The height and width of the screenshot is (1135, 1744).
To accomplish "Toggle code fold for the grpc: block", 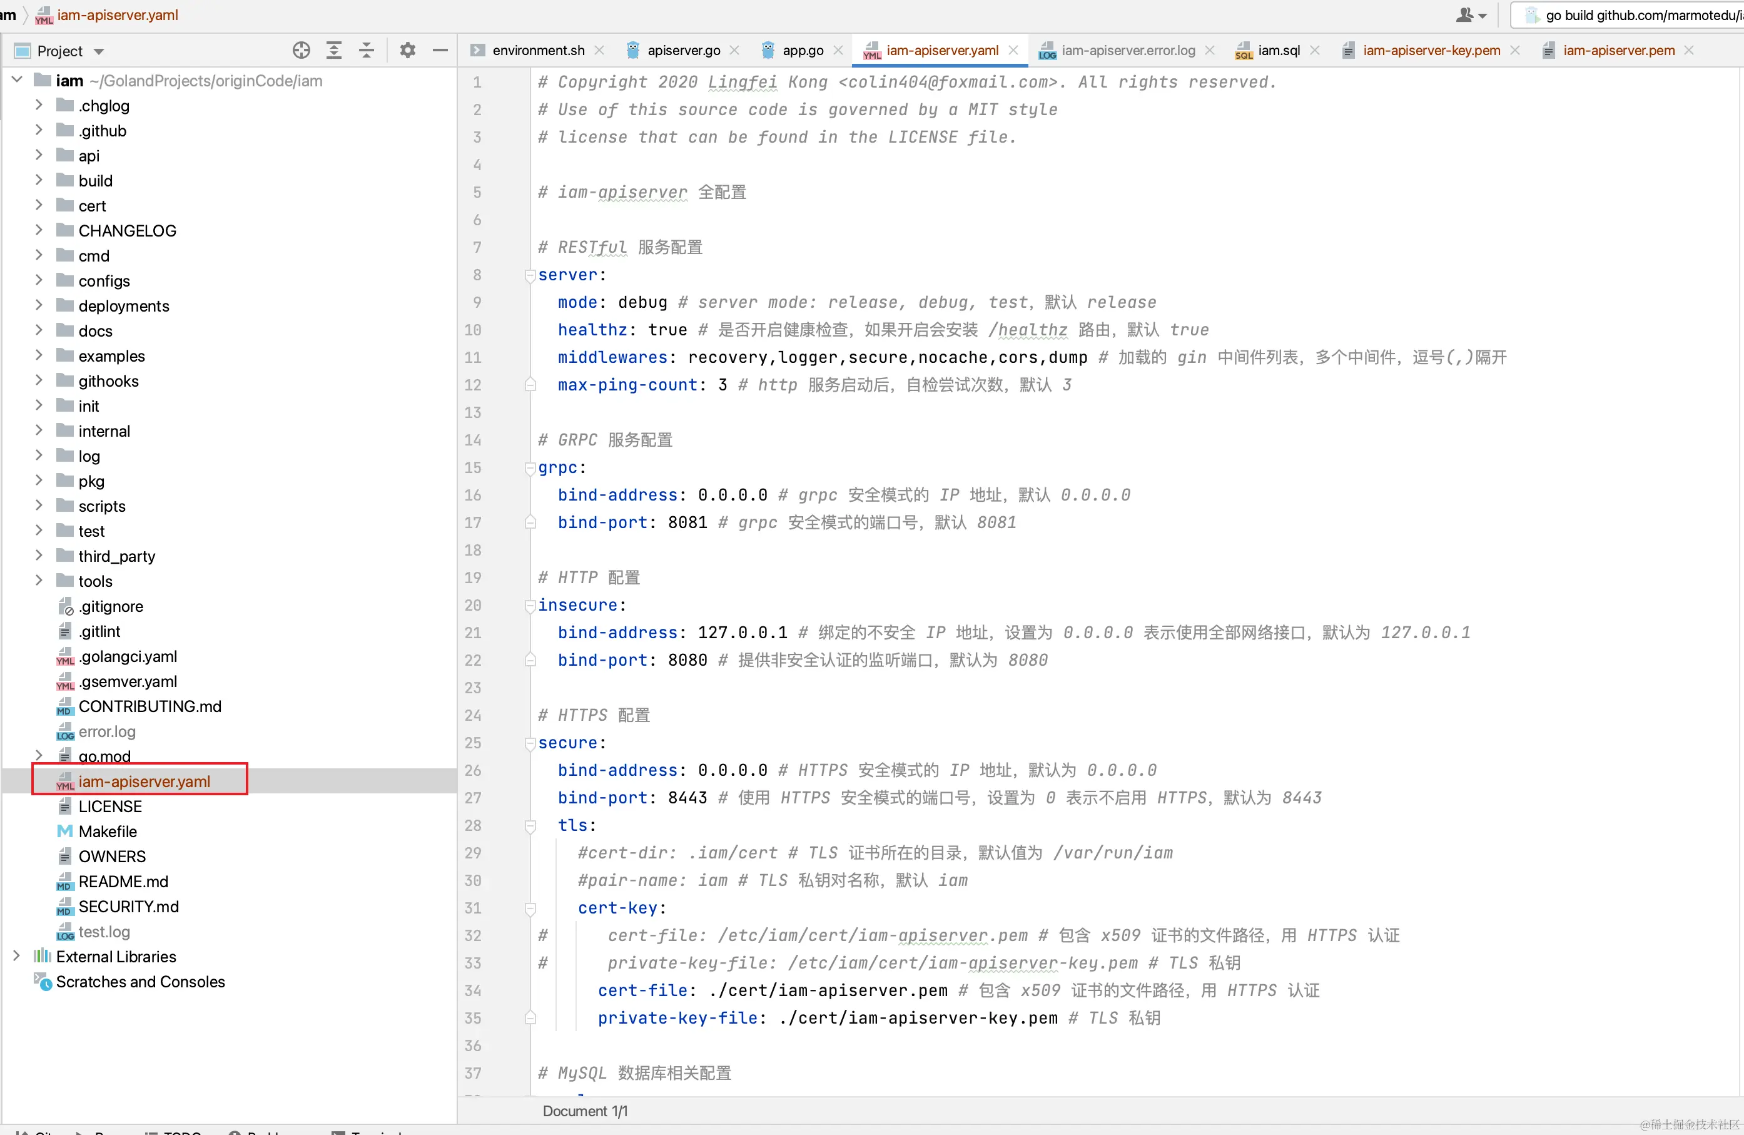I will pyautogui.click(x=530, y=467).
